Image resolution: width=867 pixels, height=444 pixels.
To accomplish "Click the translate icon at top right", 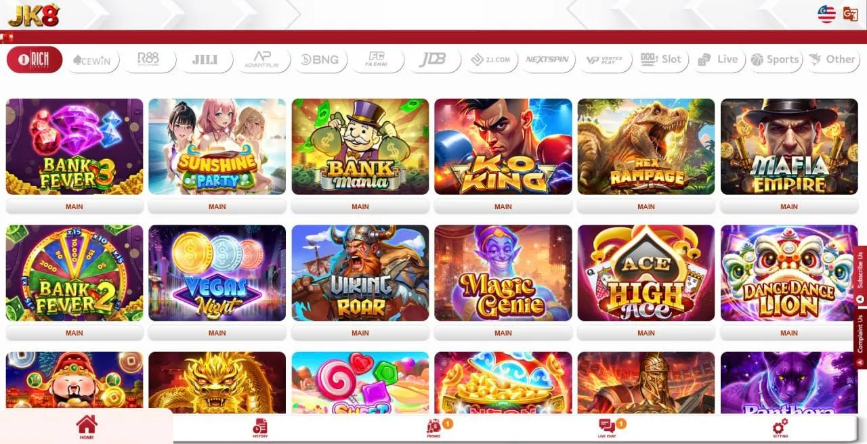I will pyautogui.click(x=850, y=14).
